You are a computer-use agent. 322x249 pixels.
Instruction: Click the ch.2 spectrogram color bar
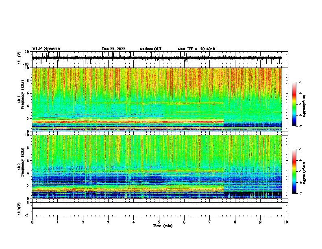(294, 171)
